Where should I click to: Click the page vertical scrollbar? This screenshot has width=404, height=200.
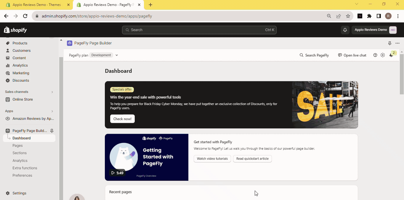pos(402,74)
